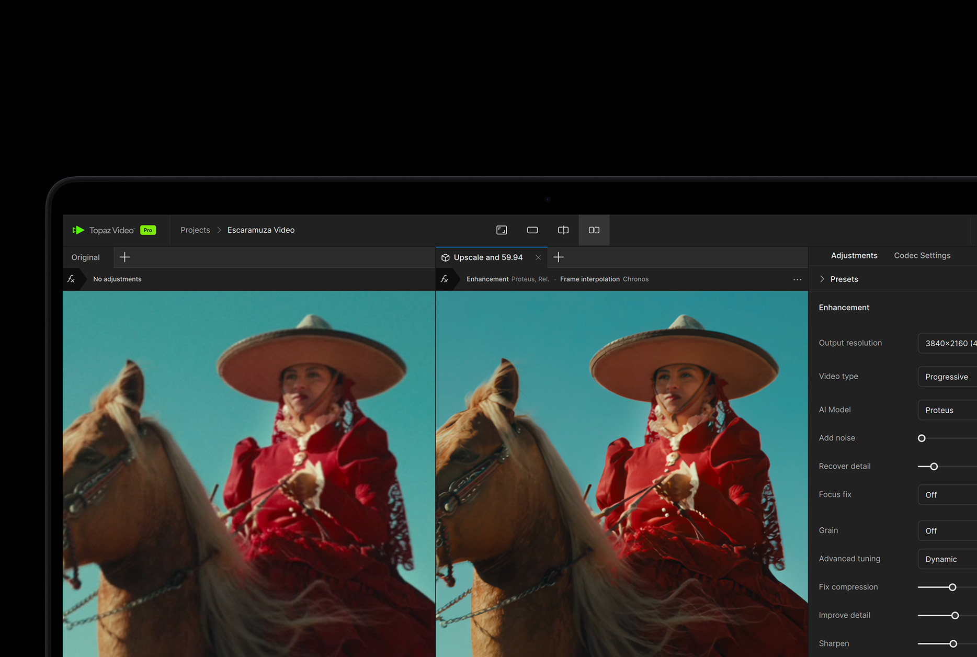The width and height of the screenshot is (977, 657).
Task: Click the Topaz Video logo icon
Action: pyautogui.click(x=78, y=230)
